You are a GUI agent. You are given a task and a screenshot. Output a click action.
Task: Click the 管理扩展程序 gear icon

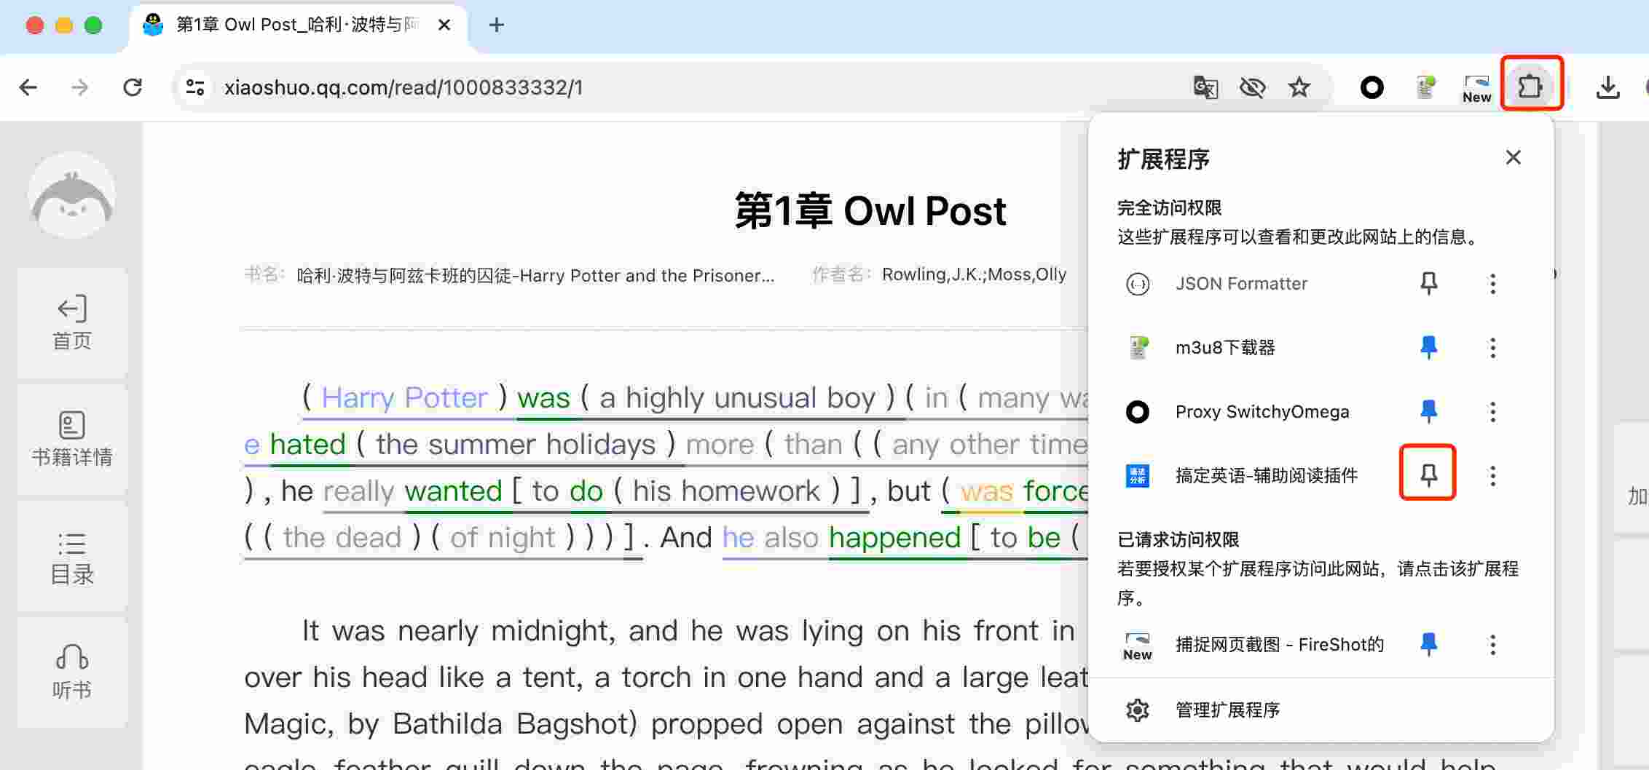pyautogui.click(x=1137, y=710)
